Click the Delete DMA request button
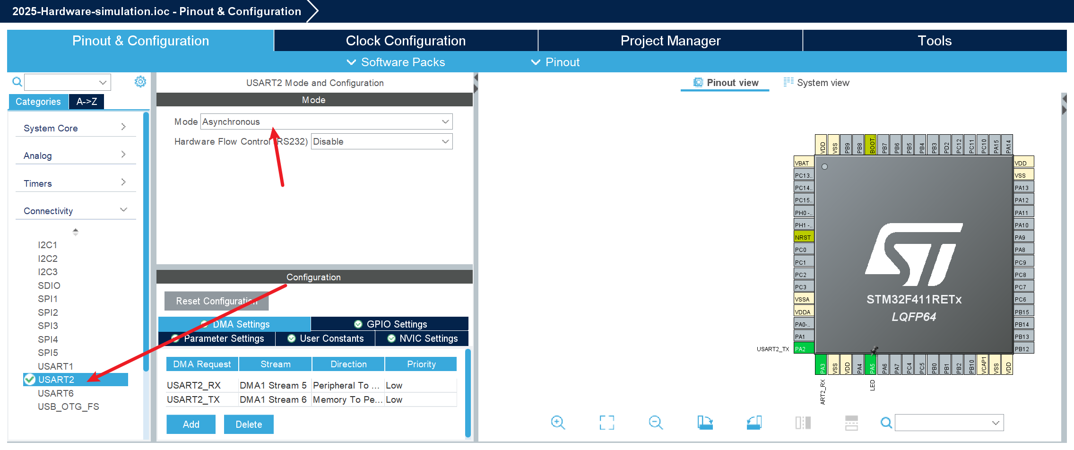The image size is (1074, 450). pos(249,424)
